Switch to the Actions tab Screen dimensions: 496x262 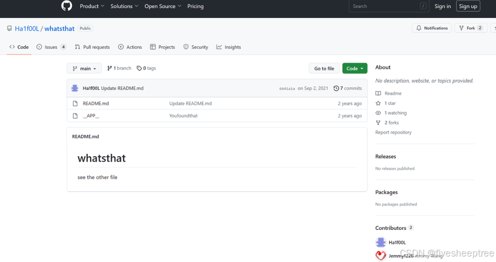pyautogui.click(x=130, y=47)
